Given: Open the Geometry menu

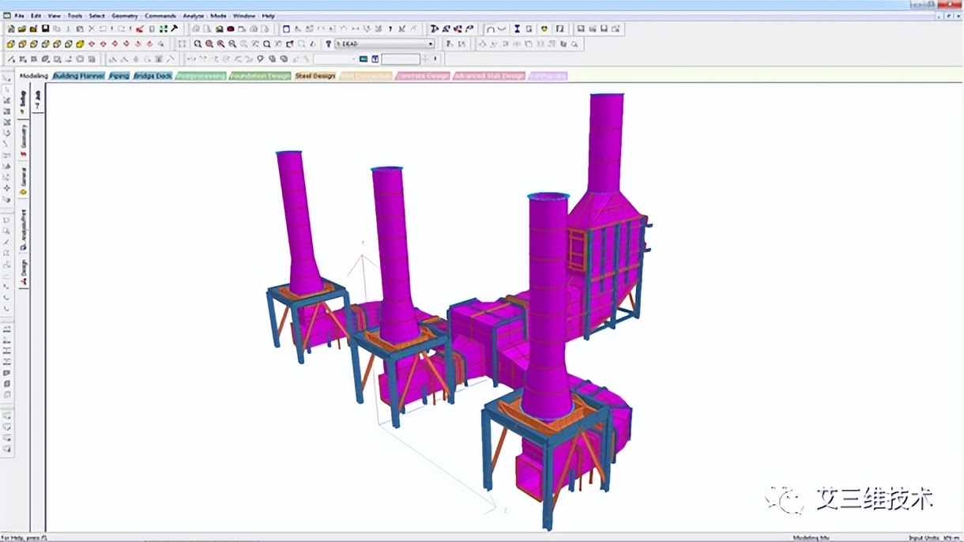Looking at the screenshot, I should 124,16.
